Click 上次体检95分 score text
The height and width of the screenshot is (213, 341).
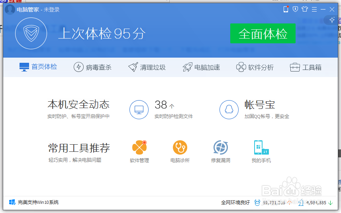[102, 34]
